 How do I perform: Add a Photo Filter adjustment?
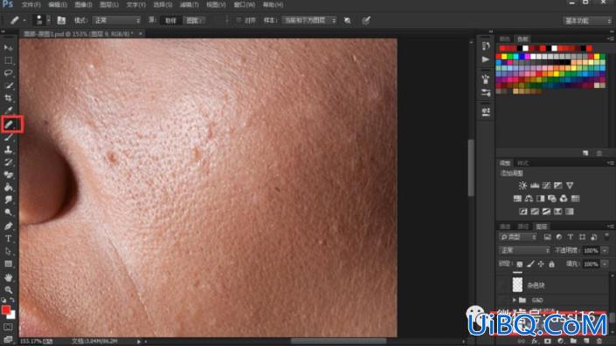[x=552, y=199]
